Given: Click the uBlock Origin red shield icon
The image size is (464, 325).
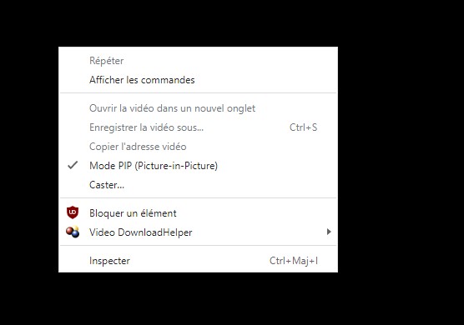Looking at the screenshot, I should pos(73,212).
